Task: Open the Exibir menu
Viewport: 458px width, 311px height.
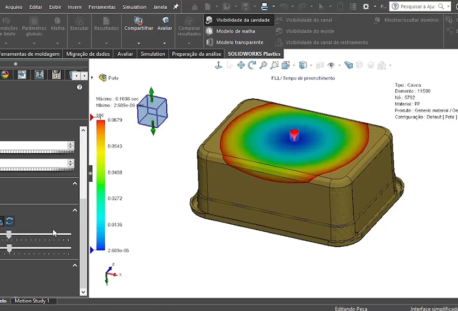Action: [55, 7]
